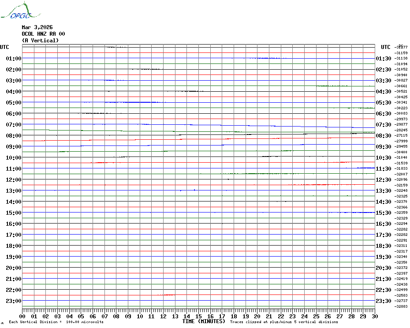Image resolution: width=410 pixels, height=328 pixels.
Task: Click the 09:00 hour label
Action: coord(14,146)
